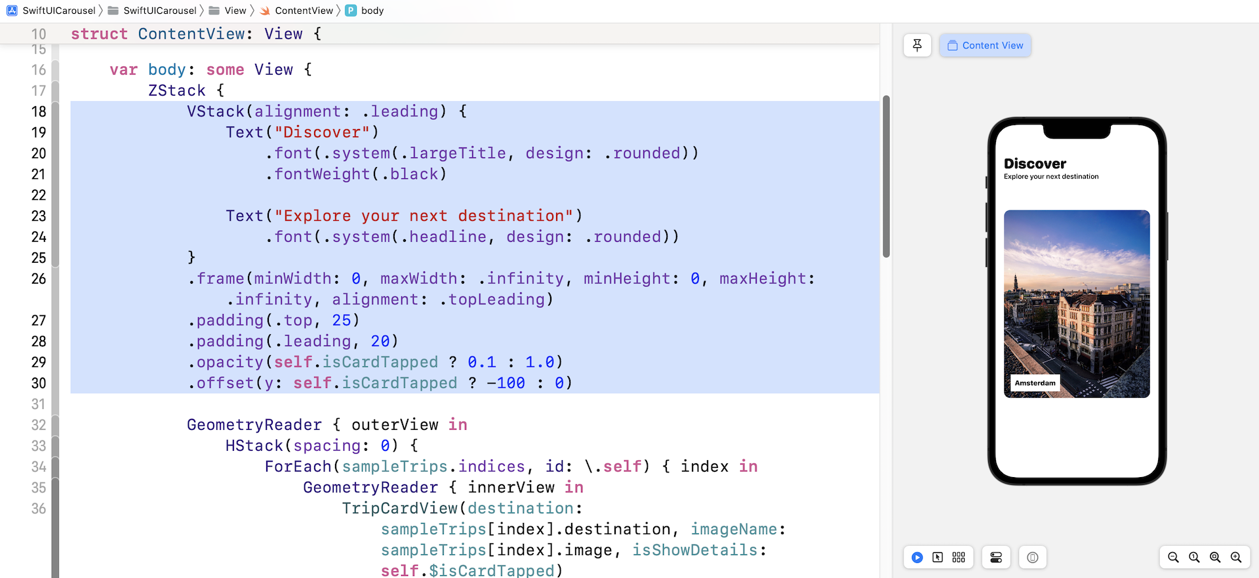The width and height of the screenshot is (1259, 578).
Task: Open the preview variants grid
Action: (959, 558)
